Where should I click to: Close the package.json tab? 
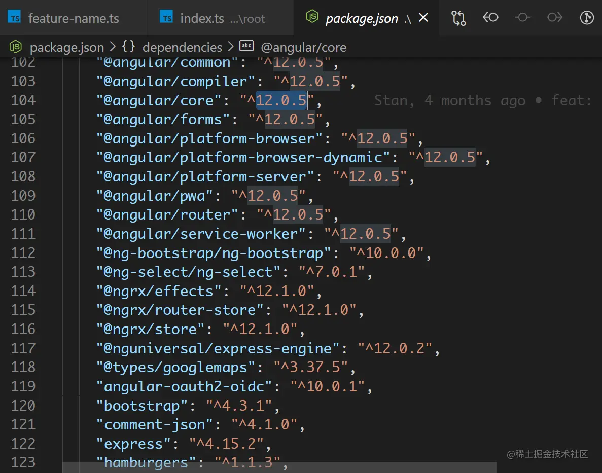[x=423, y=18]
